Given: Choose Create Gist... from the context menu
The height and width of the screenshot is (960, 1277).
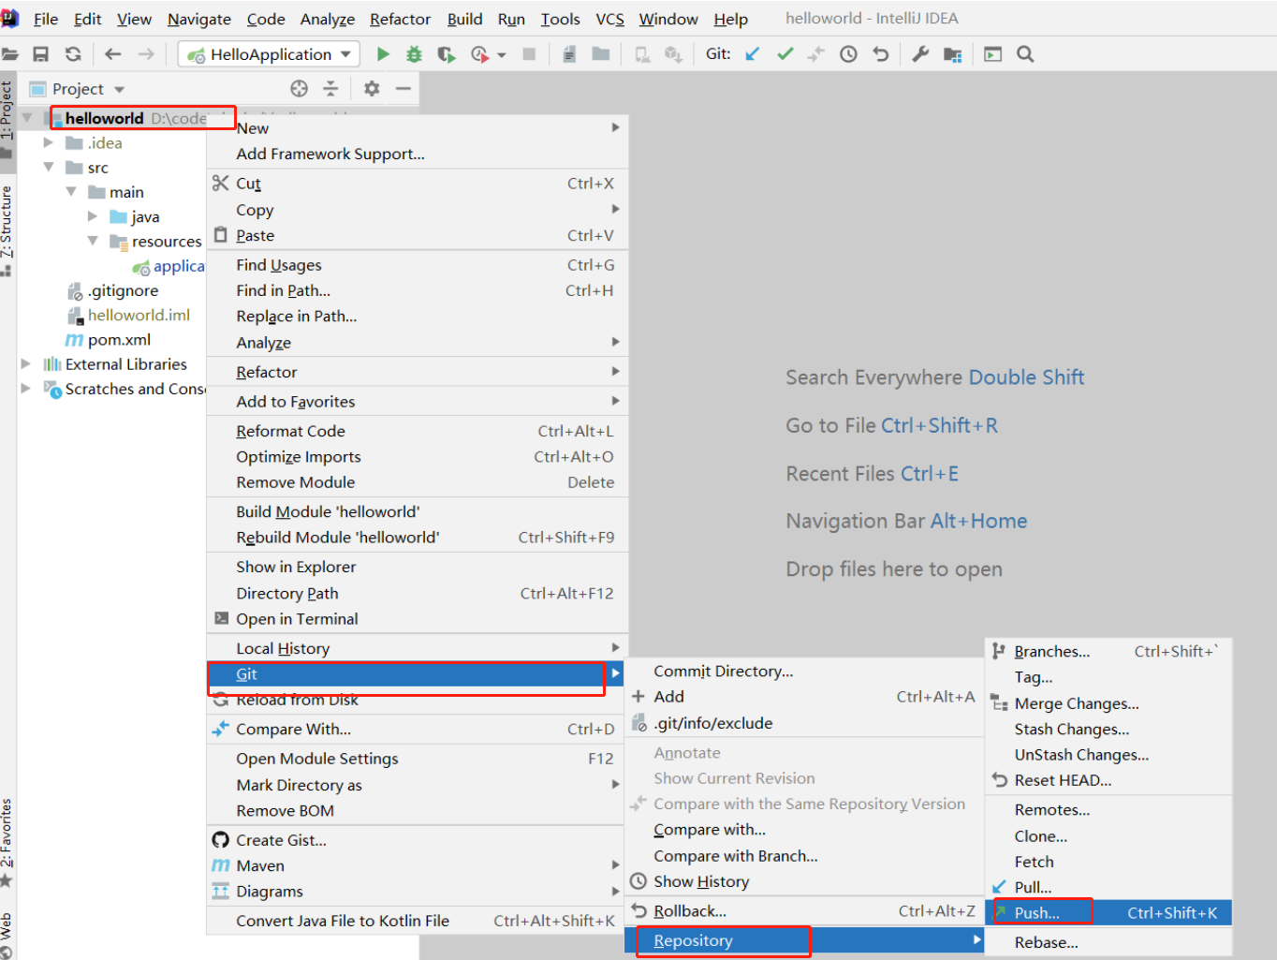Looking at the screenshot, I should coord(417,840).
